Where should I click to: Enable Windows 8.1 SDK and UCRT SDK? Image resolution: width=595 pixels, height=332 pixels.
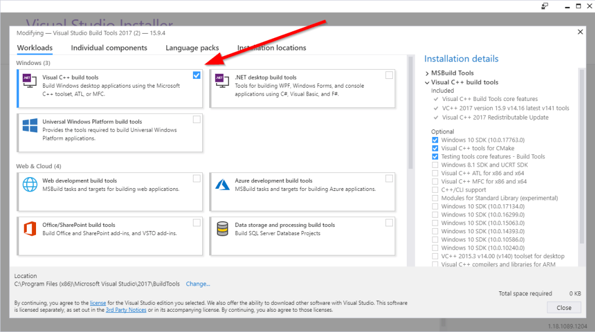pos(435,165)
